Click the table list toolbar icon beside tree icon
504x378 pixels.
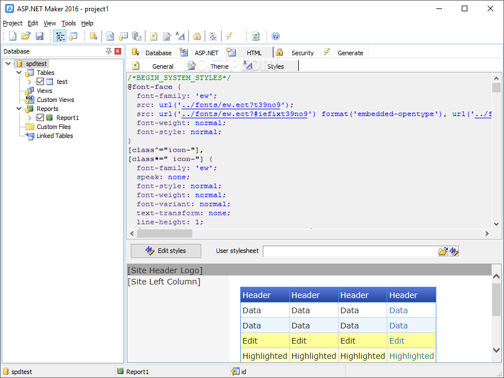pos(73,36)
